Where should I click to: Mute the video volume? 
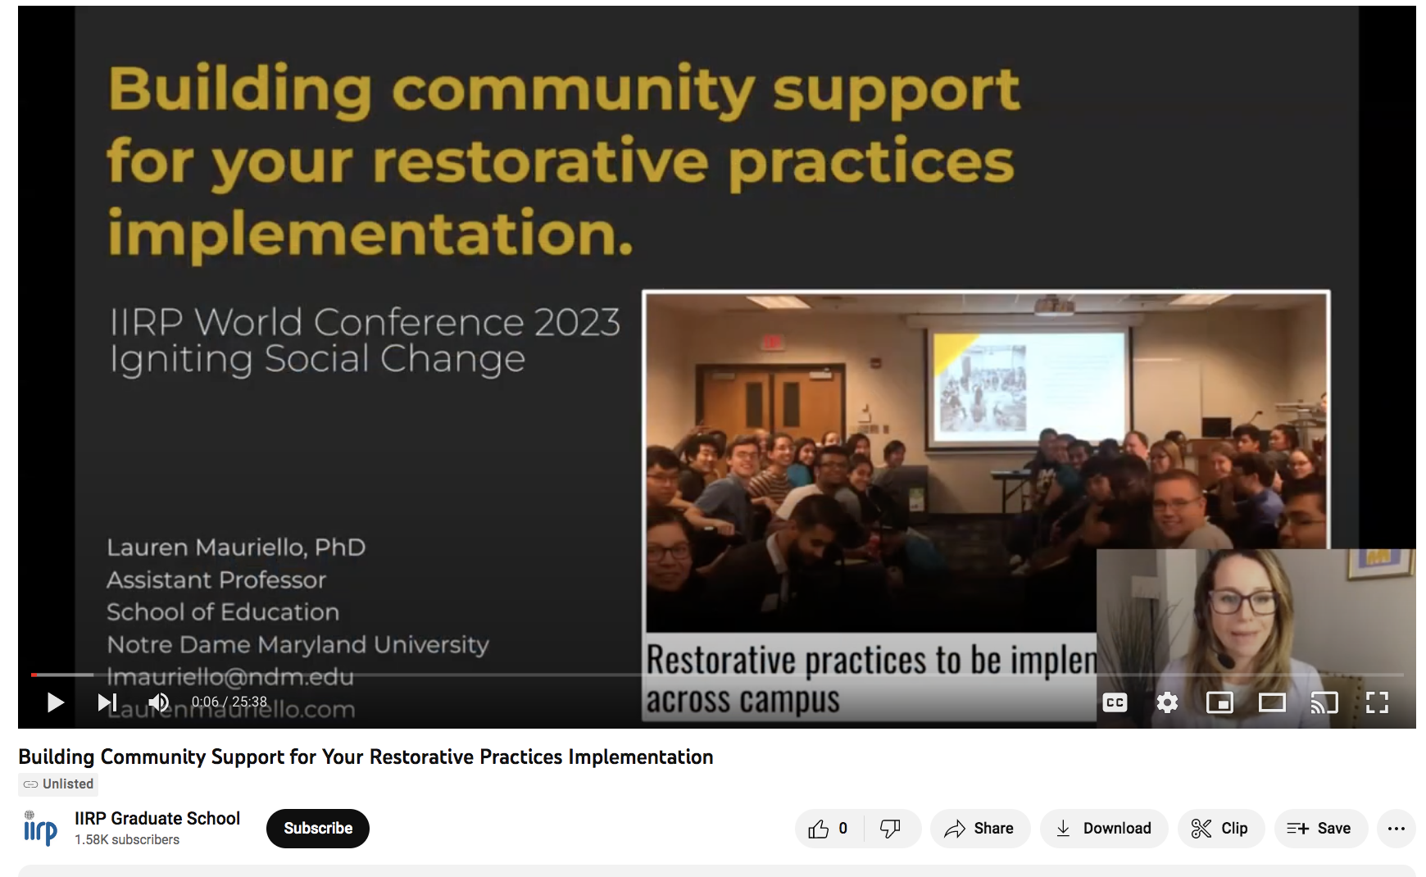[x=159, y=702]
